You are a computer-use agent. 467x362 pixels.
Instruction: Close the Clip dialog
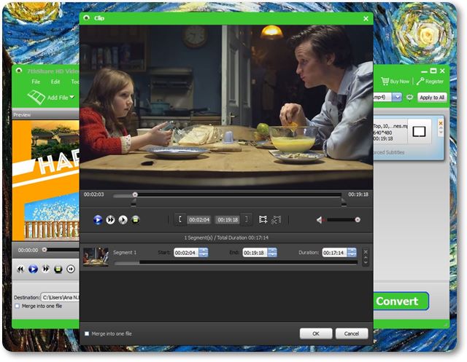[366, 19]
